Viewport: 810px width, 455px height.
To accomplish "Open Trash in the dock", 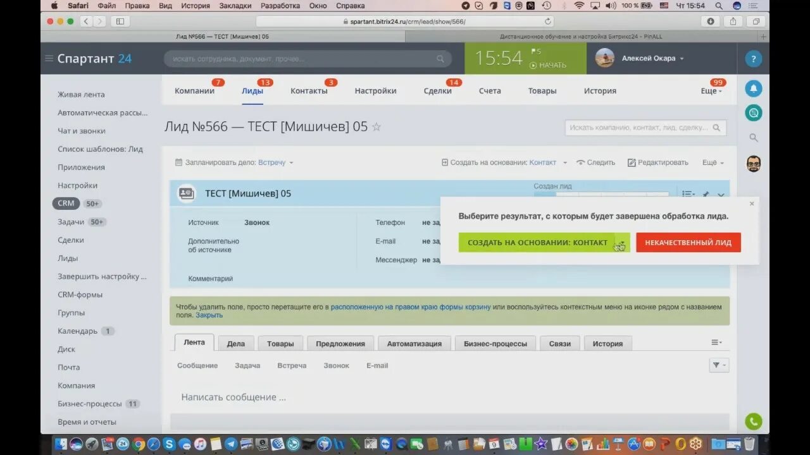I will tap(750, 444).
